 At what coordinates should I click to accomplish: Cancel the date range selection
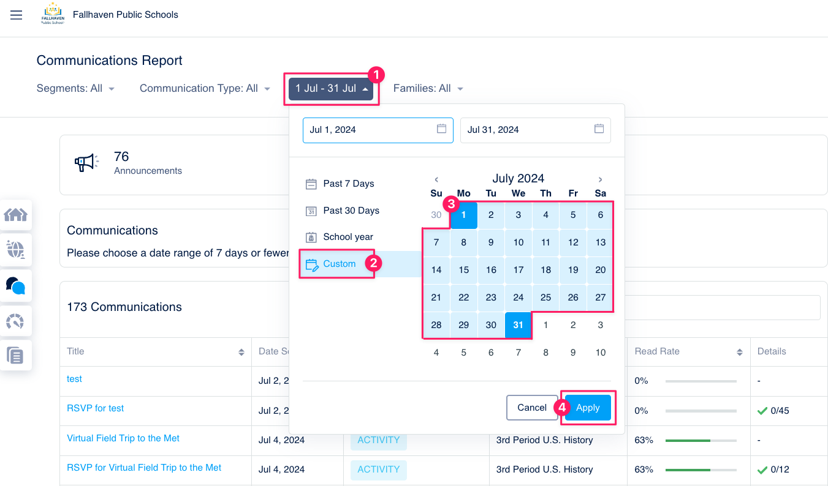click(532, 408)
